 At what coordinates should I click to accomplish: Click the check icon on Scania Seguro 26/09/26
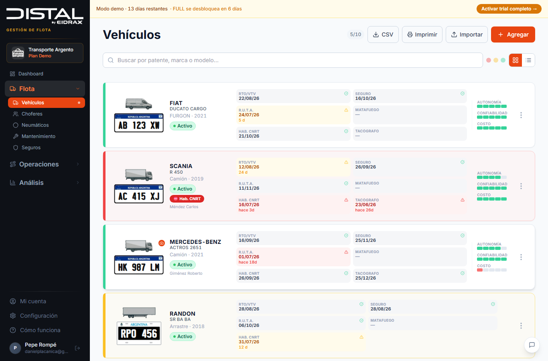point(463,162)
